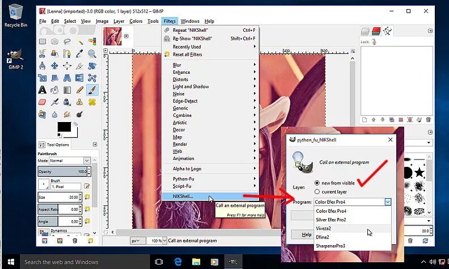Select the Cage Transform tool
Screen dimensions: 449x269
click(x=92, y=78)
